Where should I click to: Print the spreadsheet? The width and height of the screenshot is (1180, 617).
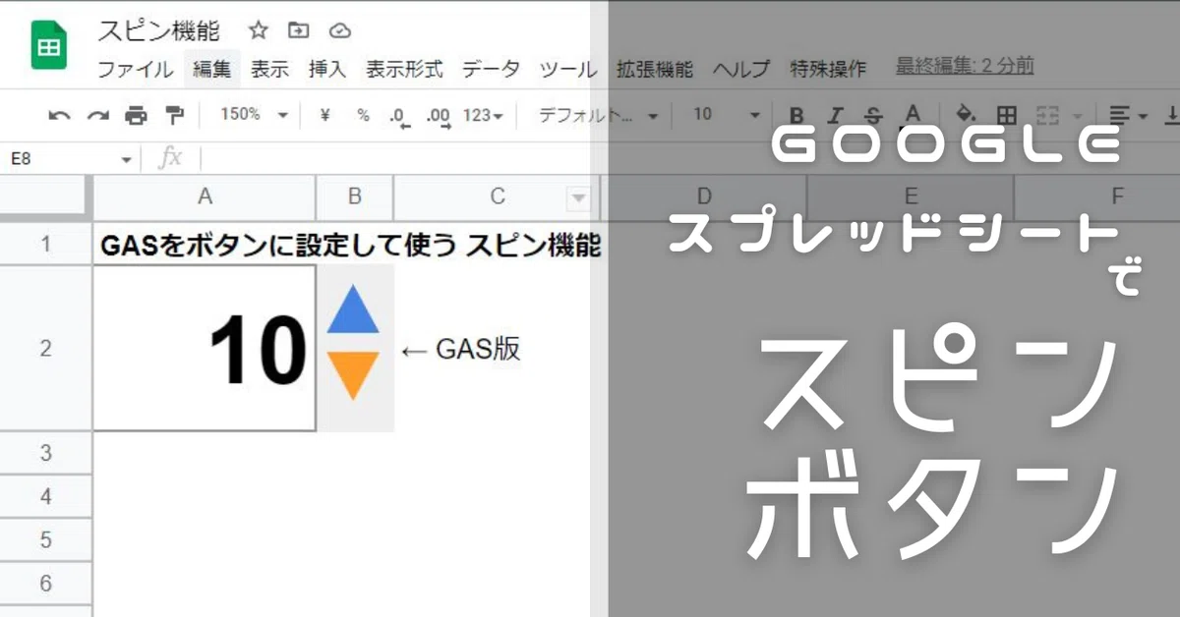[136, 116]
